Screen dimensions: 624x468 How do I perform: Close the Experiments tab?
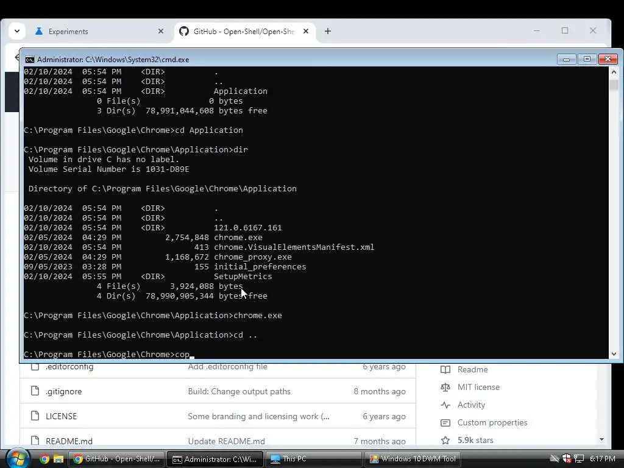(161, 31)
